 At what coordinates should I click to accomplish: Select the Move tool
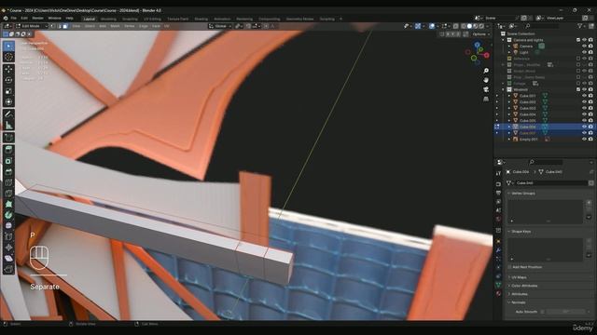(8, 70)
